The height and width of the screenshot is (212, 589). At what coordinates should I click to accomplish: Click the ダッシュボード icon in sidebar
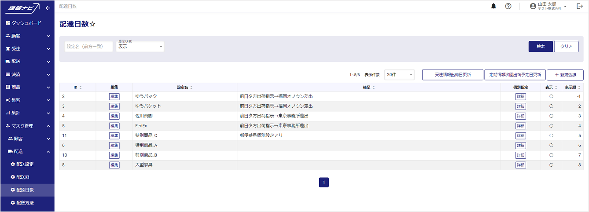8,23
